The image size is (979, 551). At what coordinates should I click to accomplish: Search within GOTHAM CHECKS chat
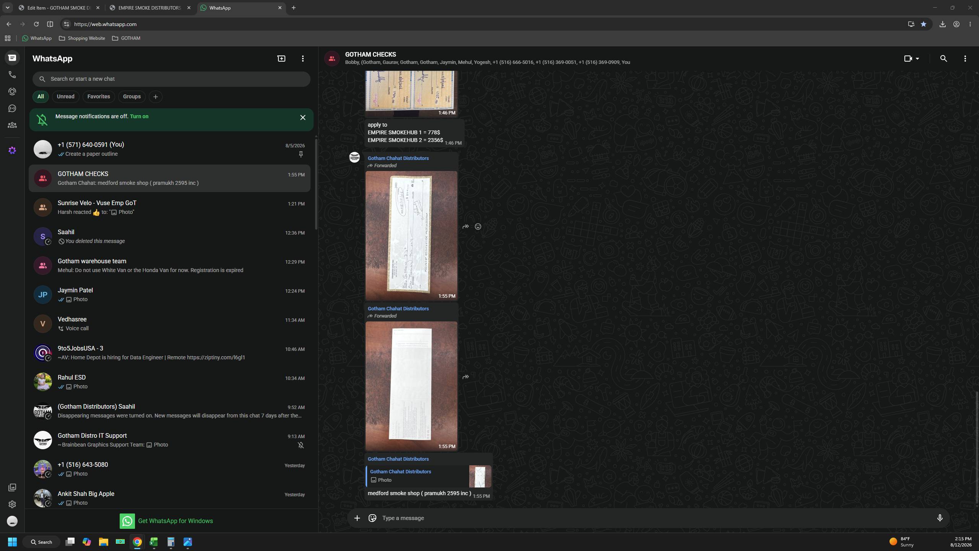click(943, 59)
